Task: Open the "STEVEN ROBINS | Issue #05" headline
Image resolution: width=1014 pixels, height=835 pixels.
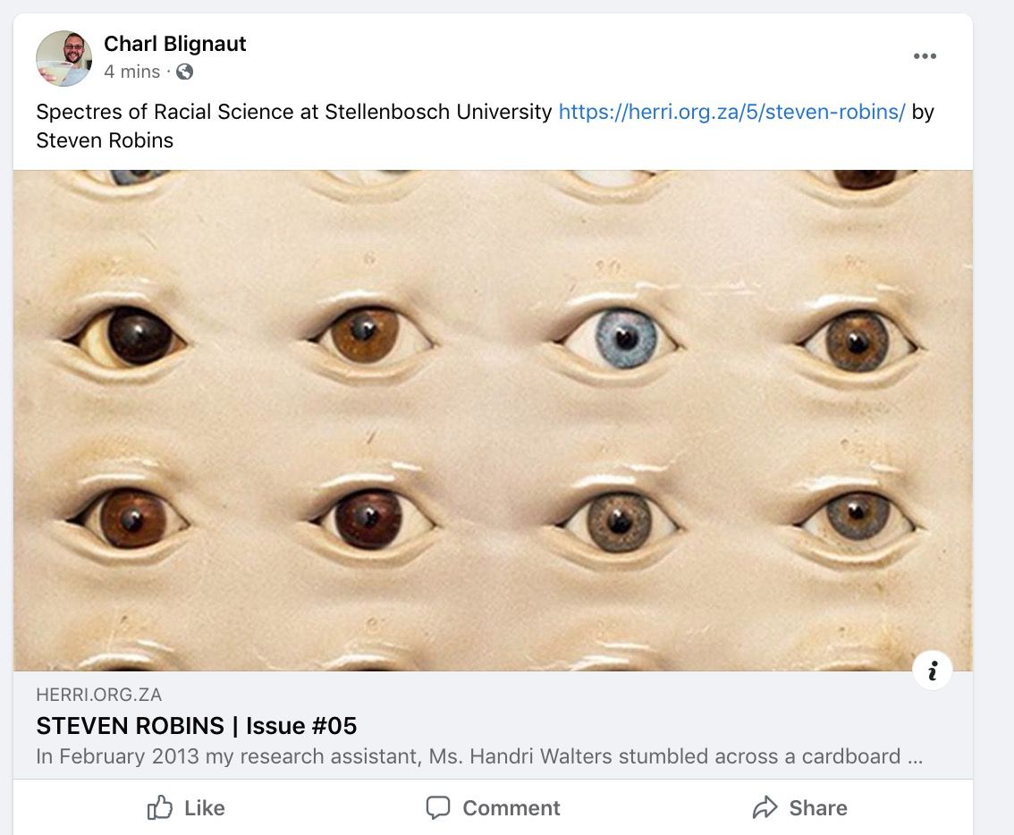Action: coord(197,725)
